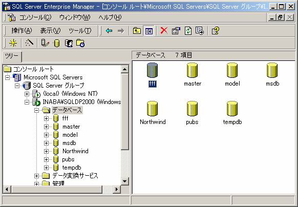Expand the msdb database in tree
The width and height of the screenshot is (298, 207).
point(46,143)
